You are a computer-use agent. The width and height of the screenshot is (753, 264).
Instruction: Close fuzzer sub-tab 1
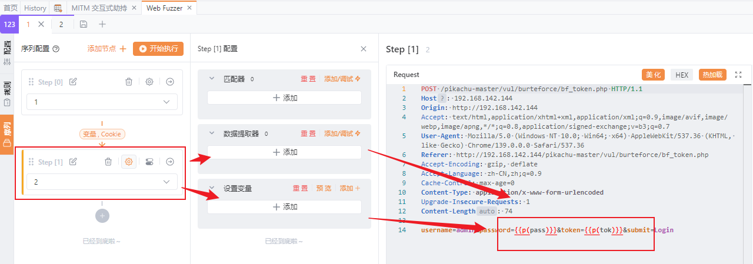click(x=41, y=24)
